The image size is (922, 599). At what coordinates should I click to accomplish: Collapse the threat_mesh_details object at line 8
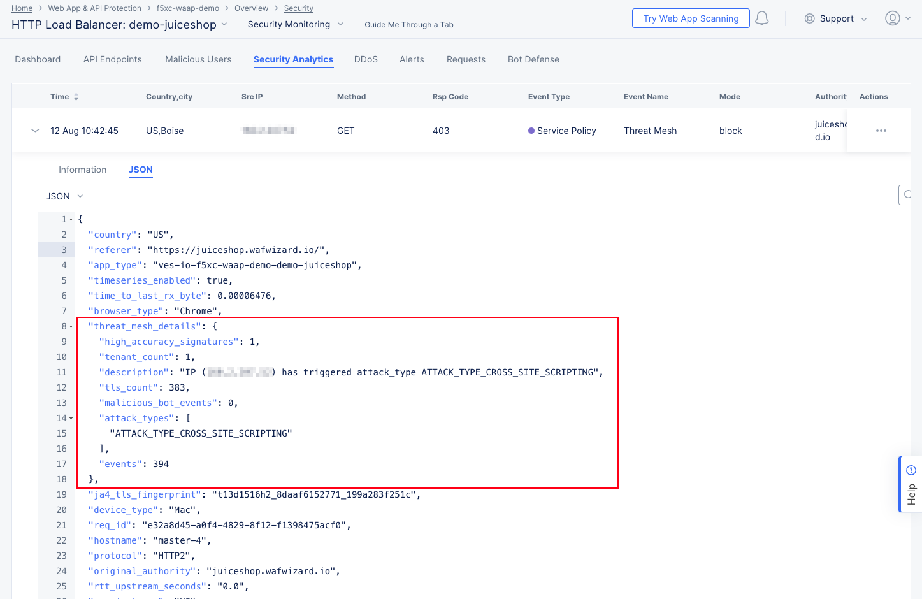[x=70, y=326]
